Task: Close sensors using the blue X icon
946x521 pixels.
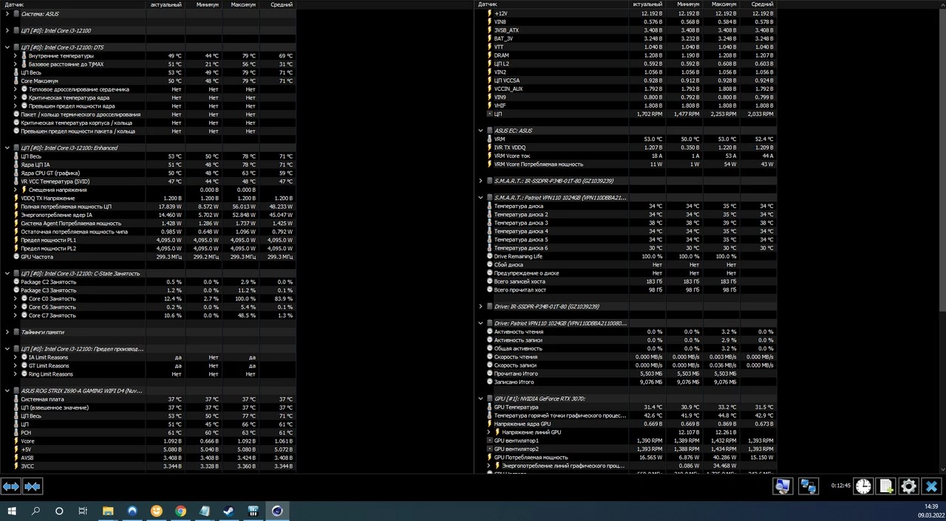Action: click(x=931, y=486)
